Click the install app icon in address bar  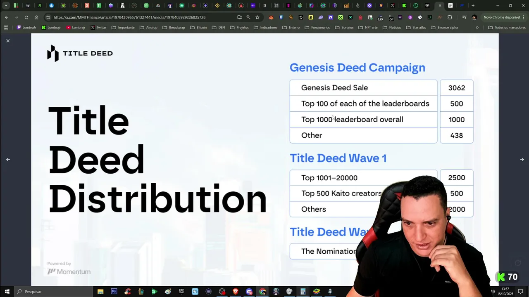(x=239, y=17)
